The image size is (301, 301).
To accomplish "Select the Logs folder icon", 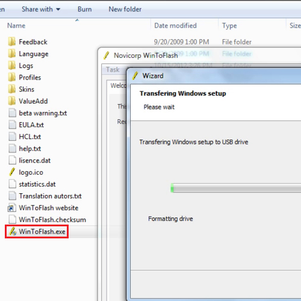I will point(12,65).
